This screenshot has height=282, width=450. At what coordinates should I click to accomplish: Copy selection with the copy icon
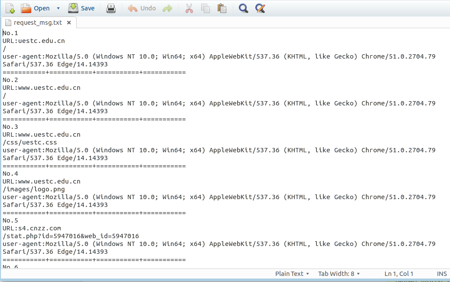click(x=205, y=8)
